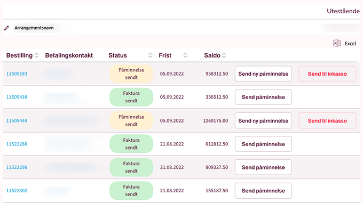Click Faktura sendt status of order 11522298
Screen dimensions: 363x203
click(131, 167)
